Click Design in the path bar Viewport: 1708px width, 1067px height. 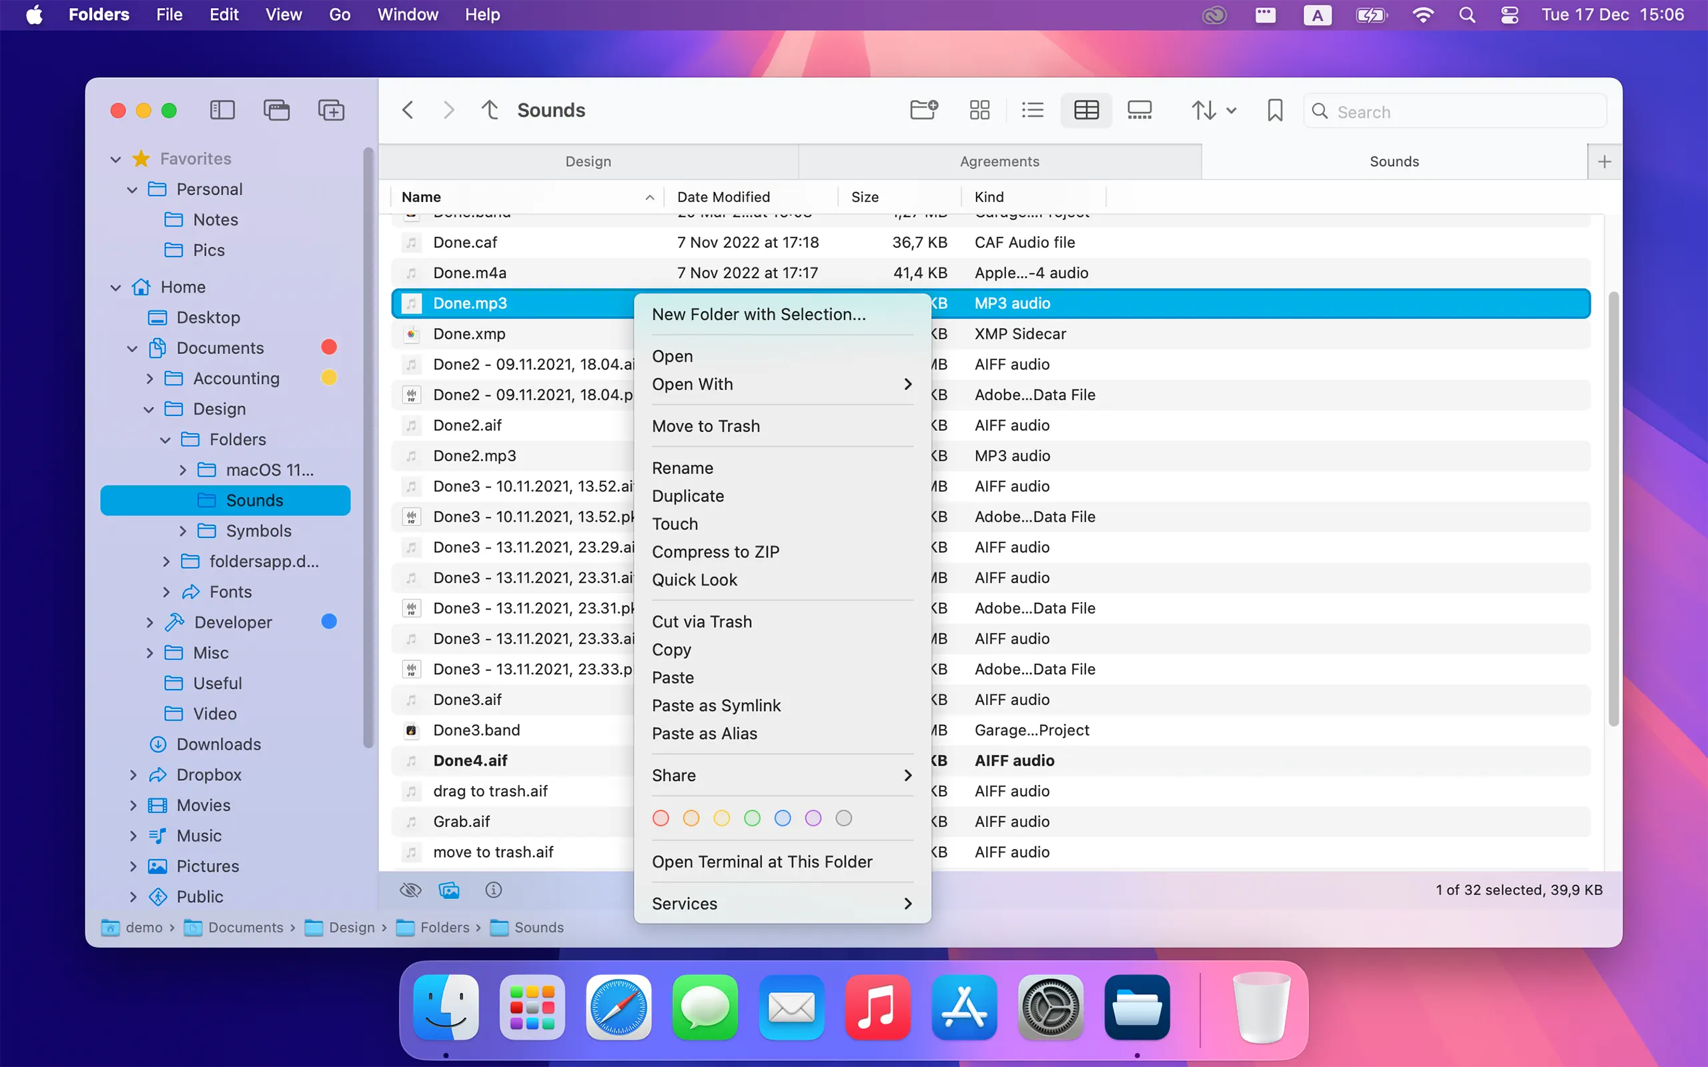[351, 927]
